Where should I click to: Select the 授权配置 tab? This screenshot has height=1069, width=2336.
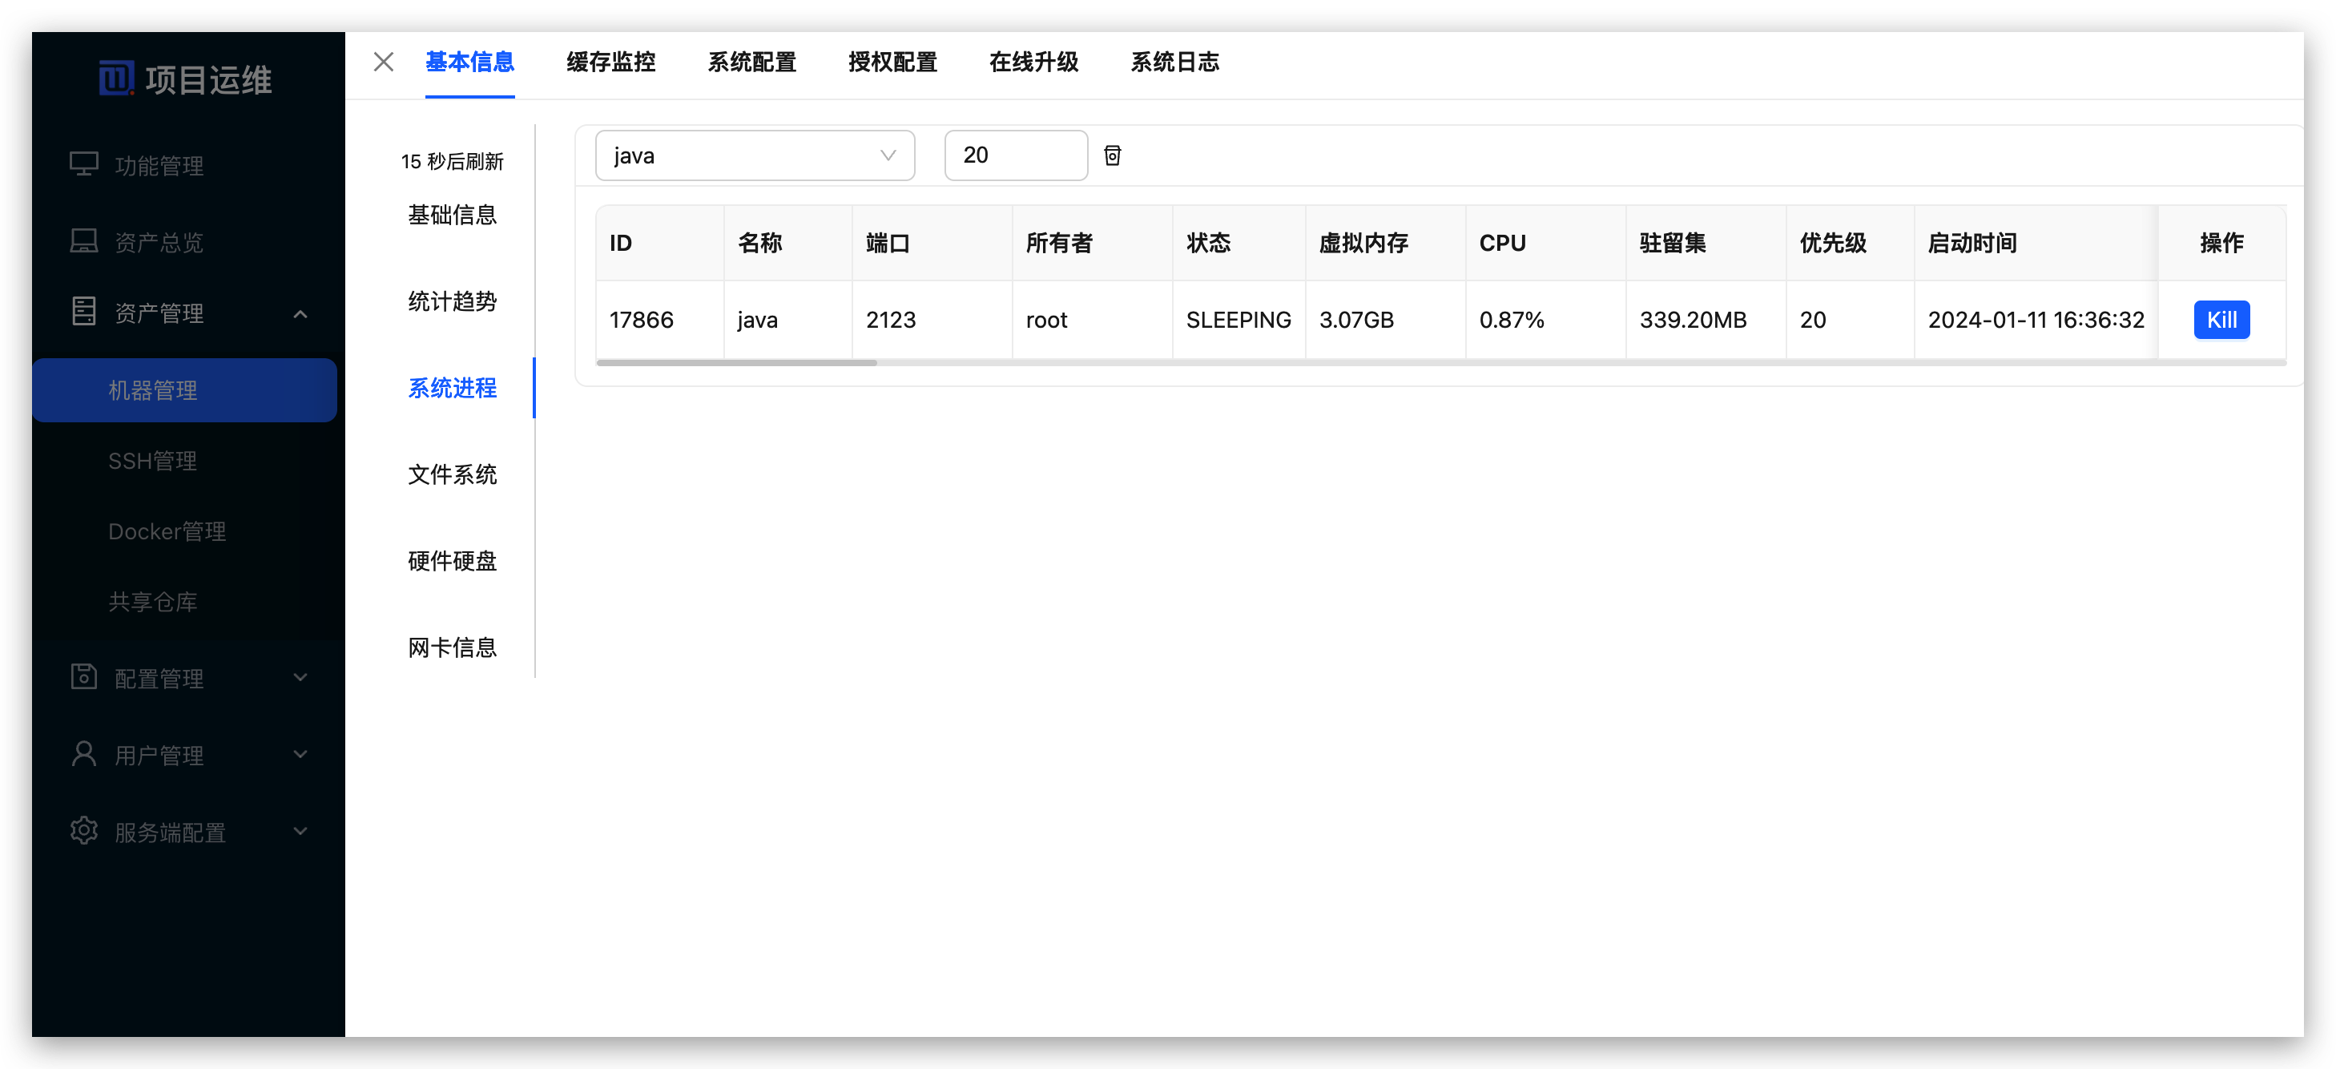pyautogui.click(x=892, y=63)
